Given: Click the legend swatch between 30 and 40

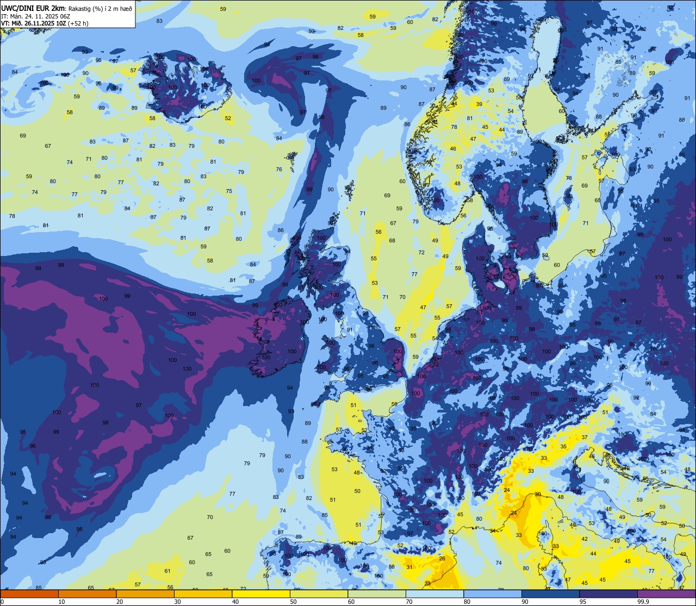Looking at the screenshot, I should point(203,593).
